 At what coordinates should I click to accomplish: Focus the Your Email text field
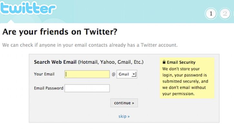click(87, 75)
